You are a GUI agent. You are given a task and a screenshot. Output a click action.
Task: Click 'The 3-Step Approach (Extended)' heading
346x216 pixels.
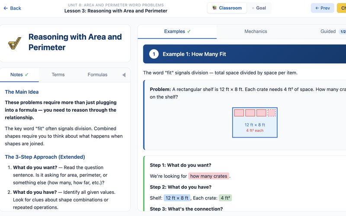[x=45, y=157]
